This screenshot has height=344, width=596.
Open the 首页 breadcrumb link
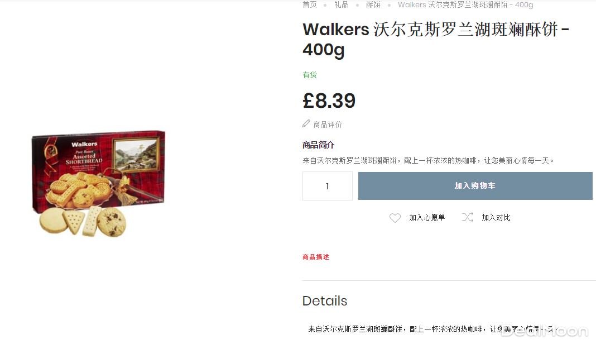click(309, 4)
